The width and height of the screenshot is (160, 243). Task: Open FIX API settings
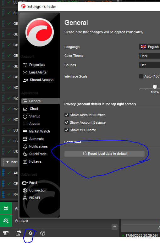pos(35,198)
